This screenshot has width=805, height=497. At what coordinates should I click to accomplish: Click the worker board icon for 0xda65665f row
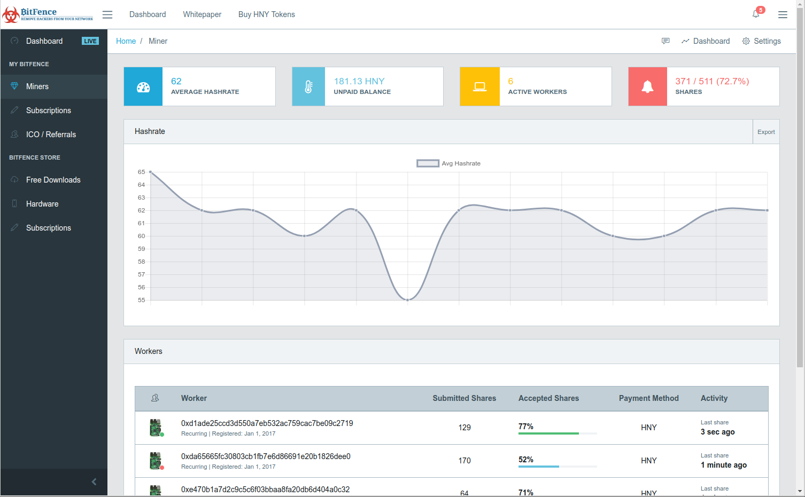click(x=156, y=461)
